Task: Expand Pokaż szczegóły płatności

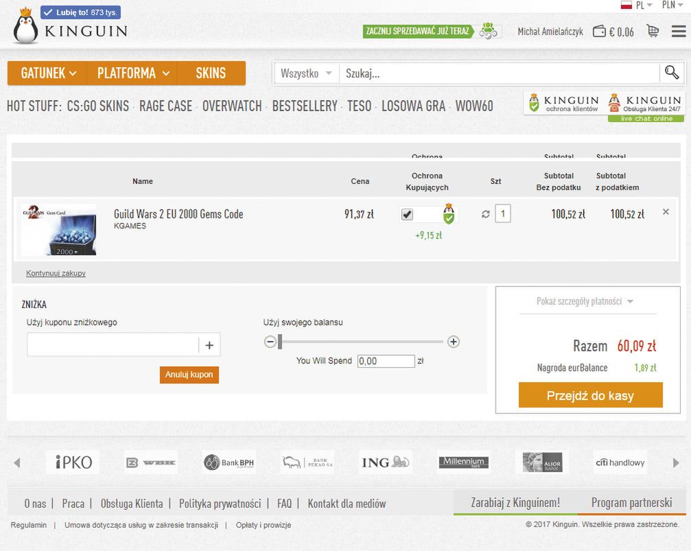Action: [x=585, y=301]
